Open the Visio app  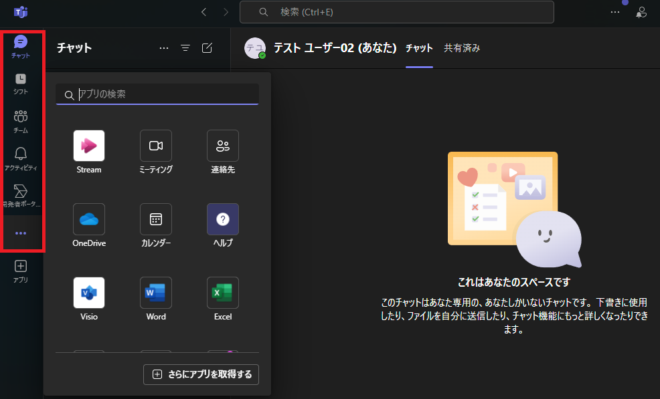[89, 299]
